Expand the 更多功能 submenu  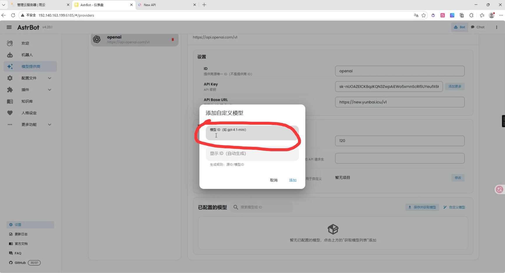coord(50,125)
